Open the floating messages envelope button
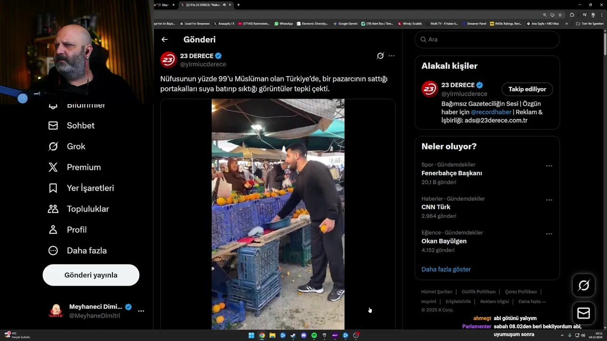This screenshot has height=341, width=607. [584, 314]
